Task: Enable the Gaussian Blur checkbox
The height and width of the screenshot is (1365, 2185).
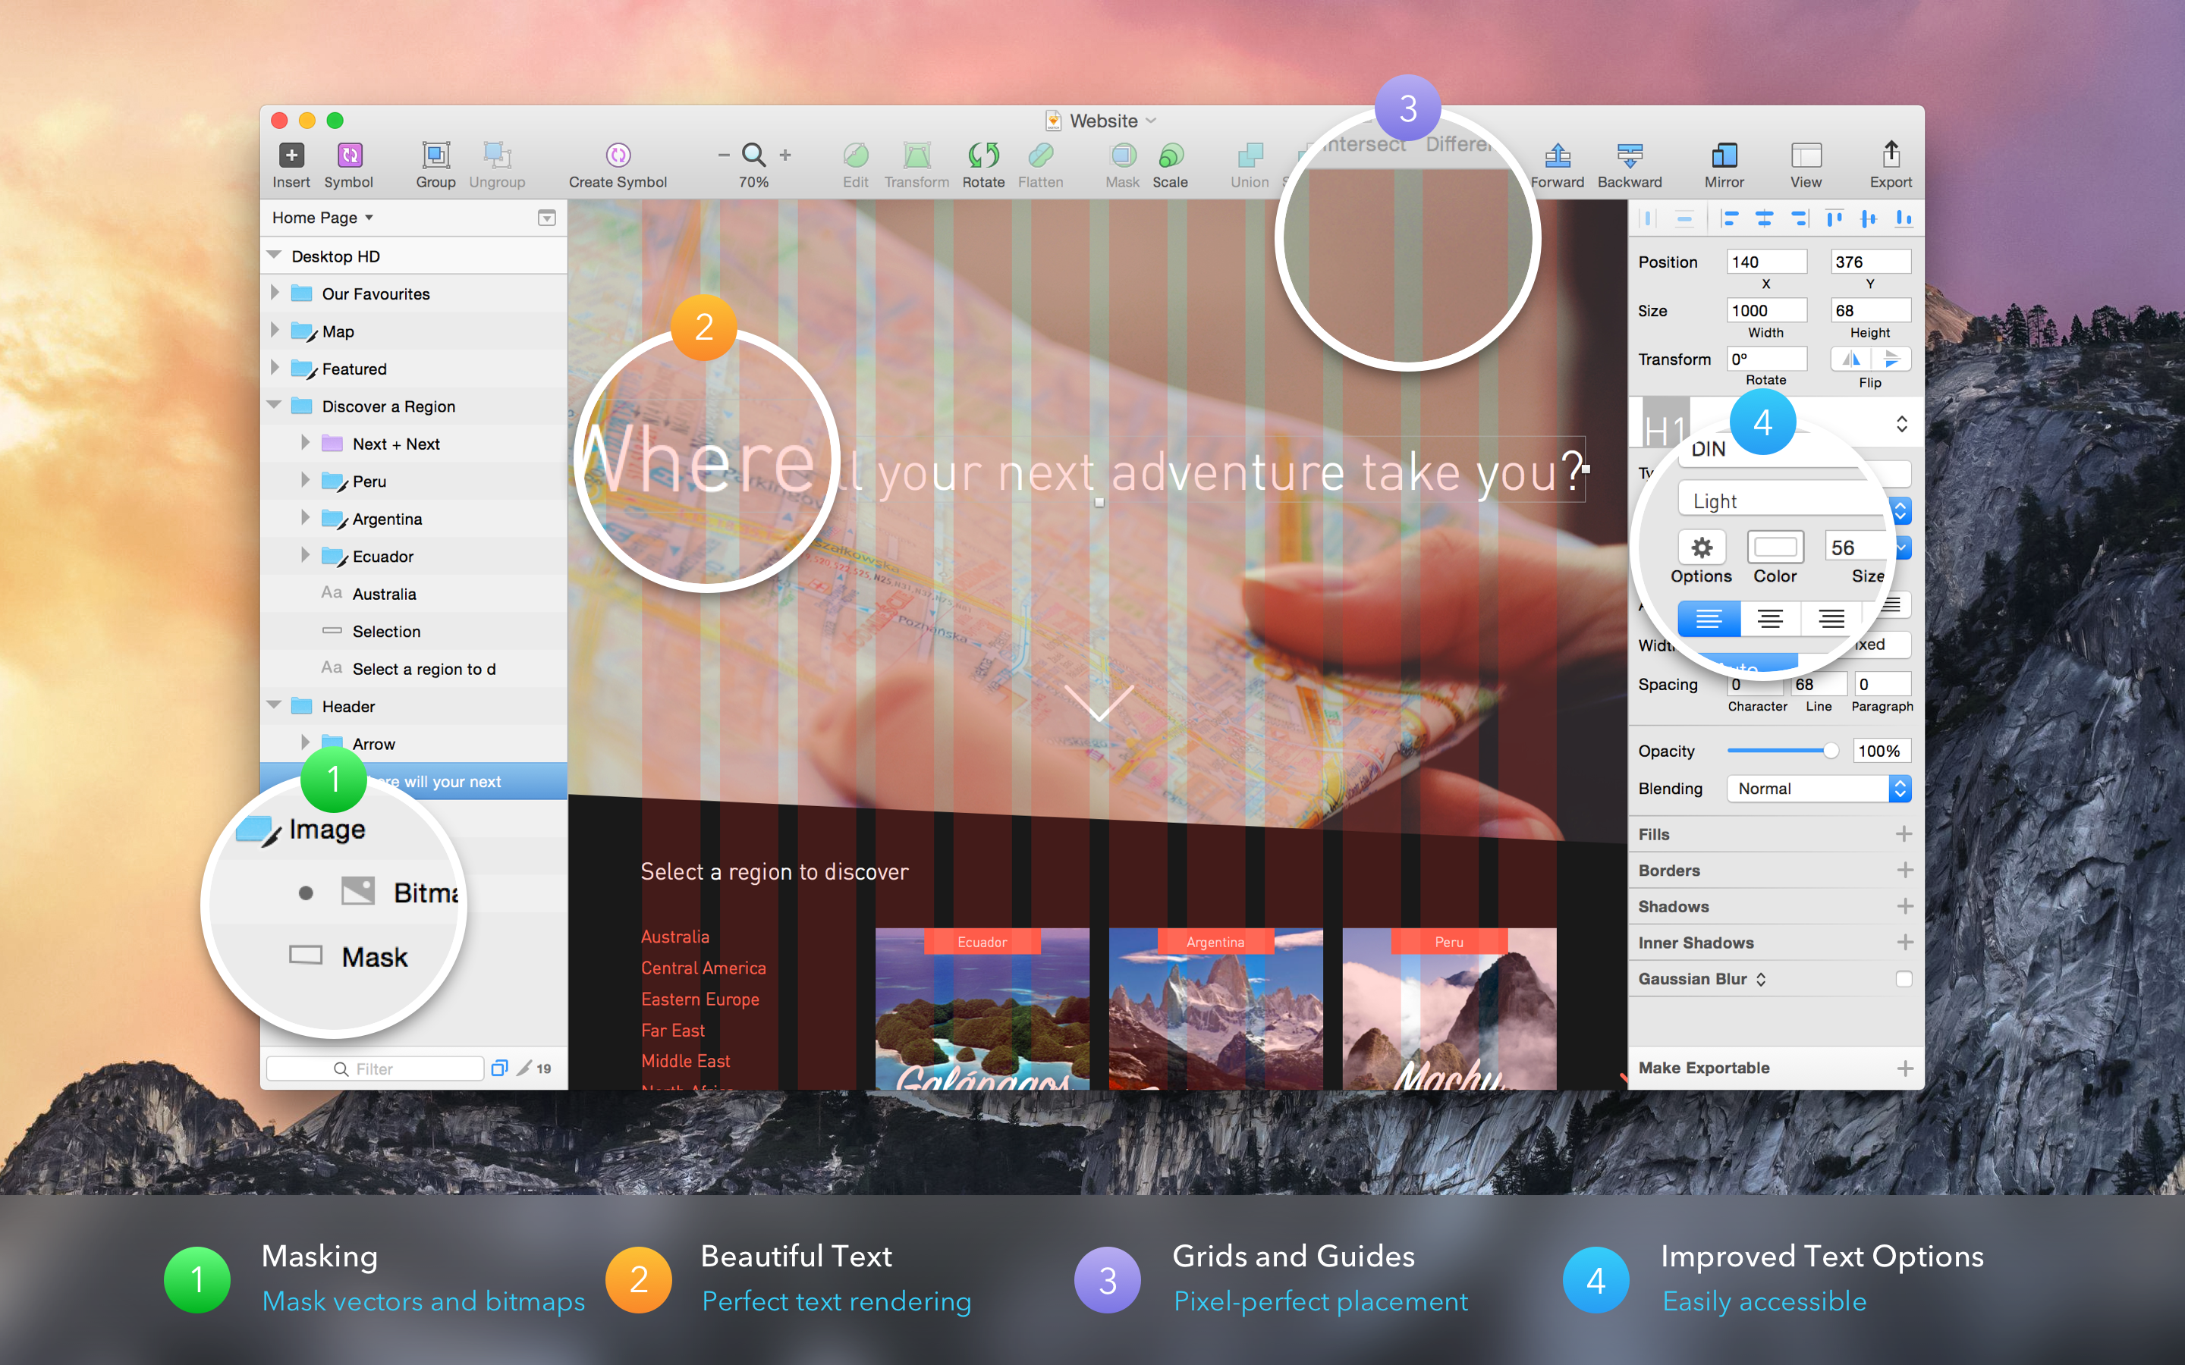Action: click(x=1904, y=978)
